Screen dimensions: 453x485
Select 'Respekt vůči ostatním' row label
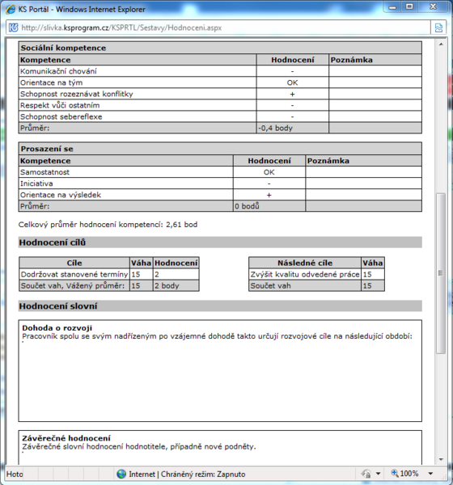(60, 105)
